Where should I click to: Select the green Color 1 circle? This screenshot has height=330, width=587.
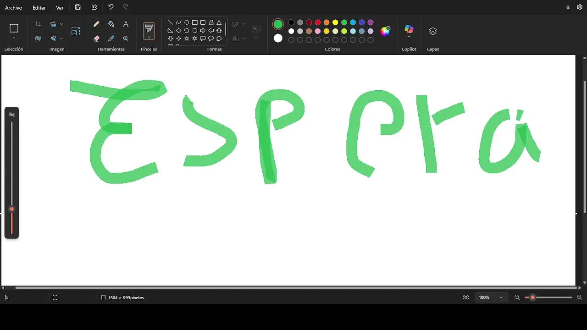[278, 24]
